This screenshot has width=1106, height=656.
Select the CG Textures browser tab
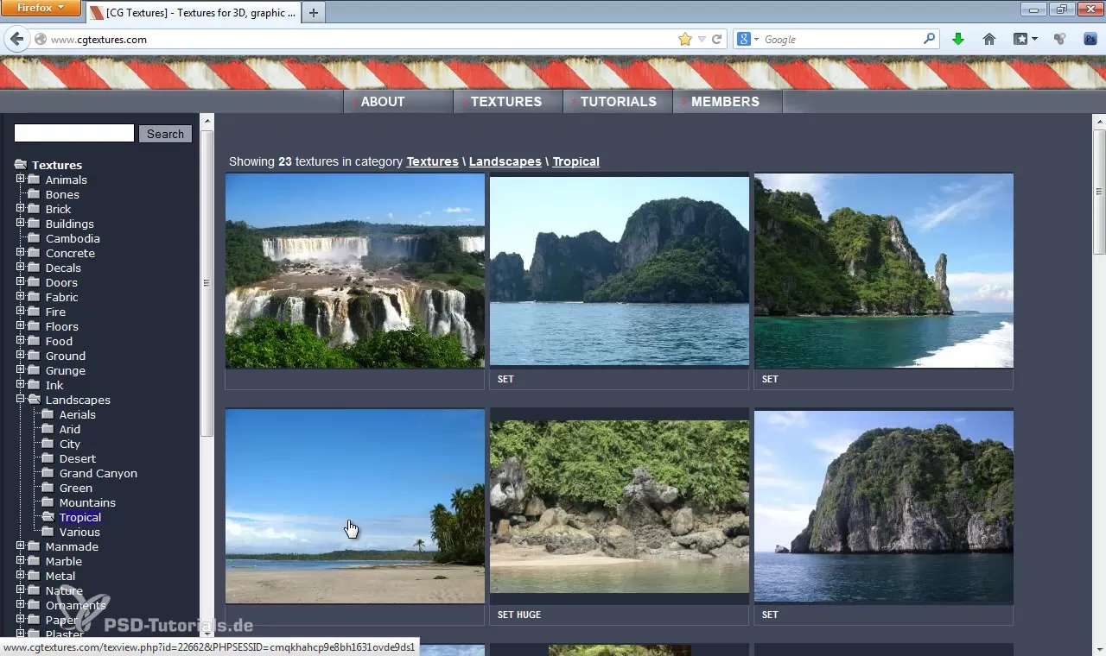pyautogui.click(x=192, y=12)
